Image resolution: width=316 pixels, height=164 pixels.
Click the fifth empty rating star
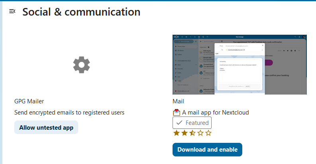tap(208, 133)
